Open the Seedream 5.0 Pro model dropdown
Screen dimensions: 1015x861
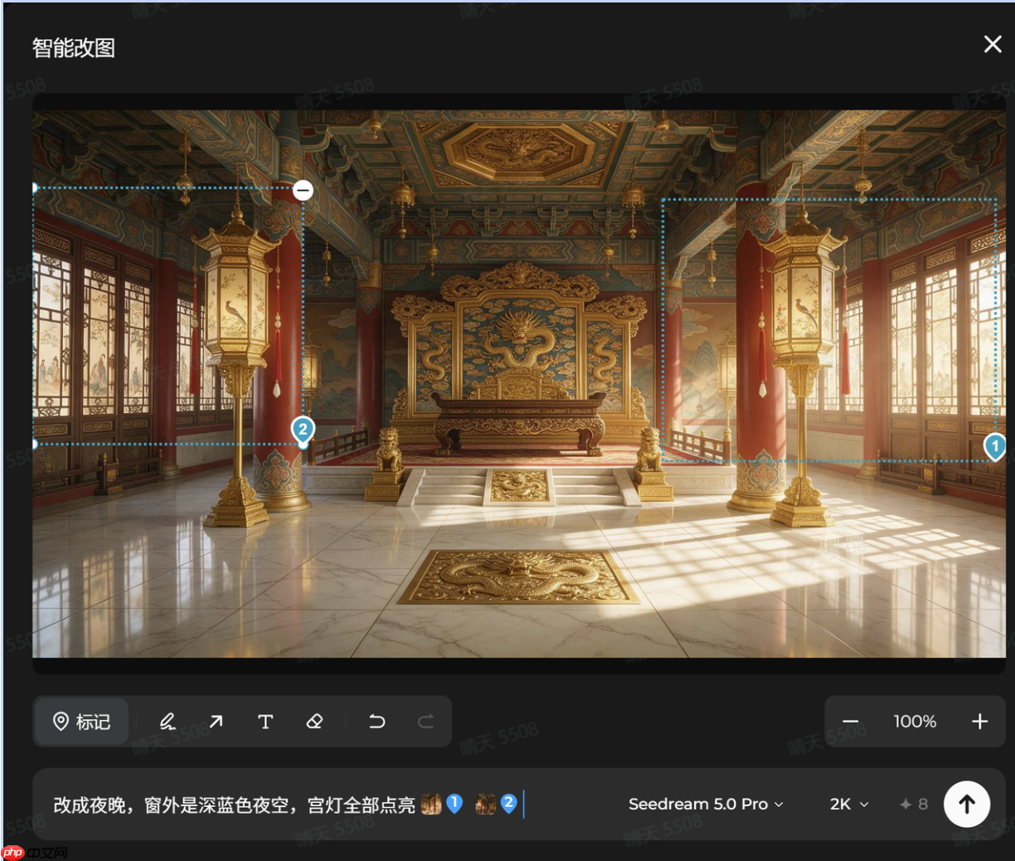pyautogui.click(x=706, y=804)
